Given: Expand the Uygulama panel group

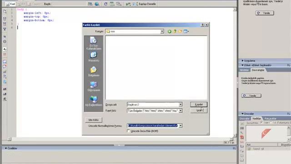Looking at the screenshot, I should (x=242, y=61).
